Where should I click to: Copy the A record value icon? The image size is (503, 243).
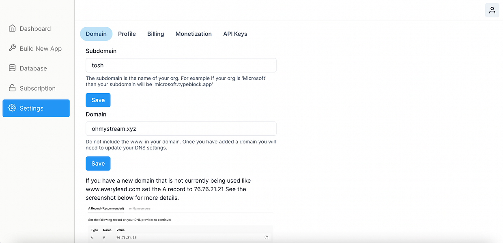(x=267, y=237)
